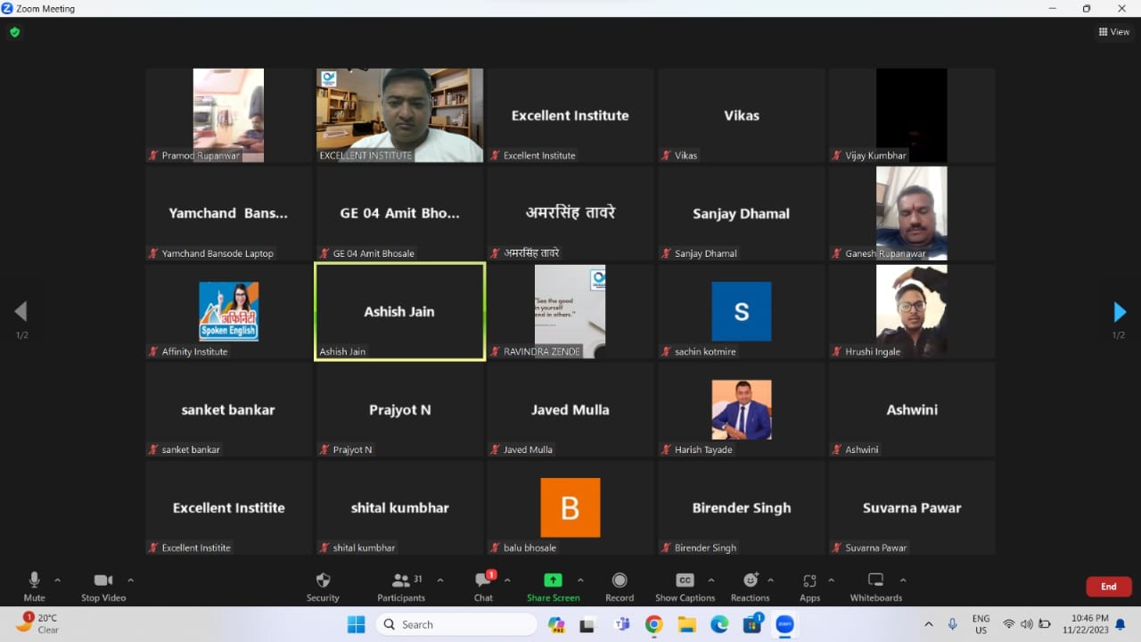Click RAVINDRA ZENDE's quote image tile
This screenshot has height=642, width=1141.
(x=570, y=311)
